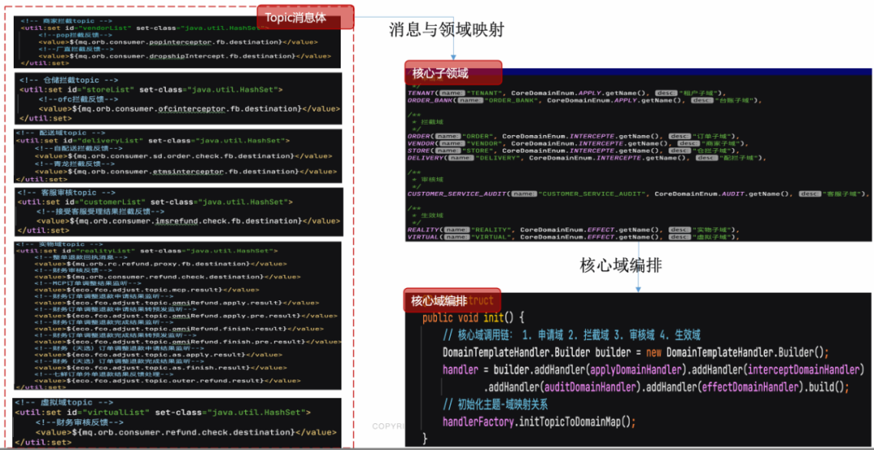Select the util:set id="realityList" line

146,251
